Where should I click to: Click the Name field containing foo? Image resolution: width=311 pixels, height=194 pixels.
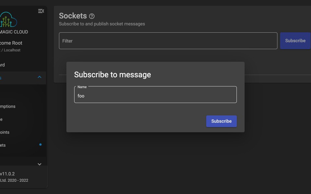click(155, 95)
